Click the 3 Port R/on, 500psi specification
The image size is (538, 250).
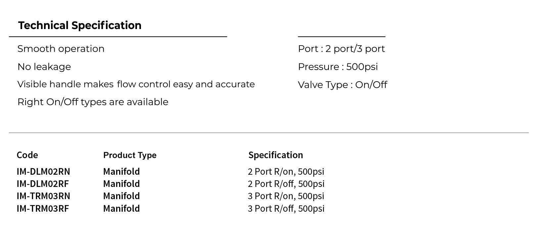point(286,196)
